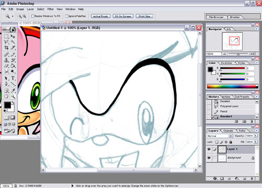Select the Crop tool

point(6,48)
